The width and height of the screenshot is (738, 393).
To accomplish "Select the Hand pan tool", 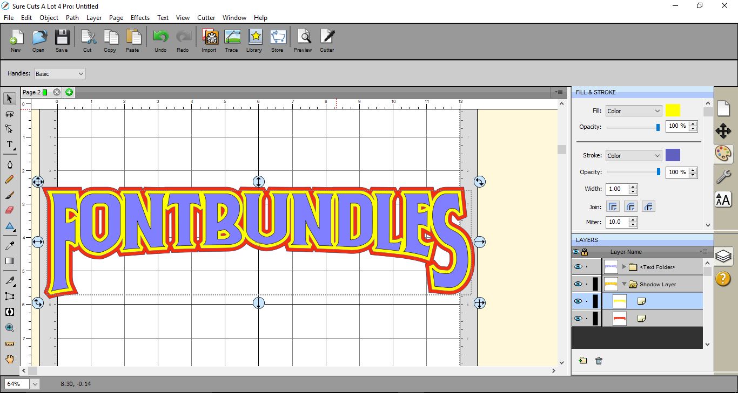I will (x=10, y=359).
